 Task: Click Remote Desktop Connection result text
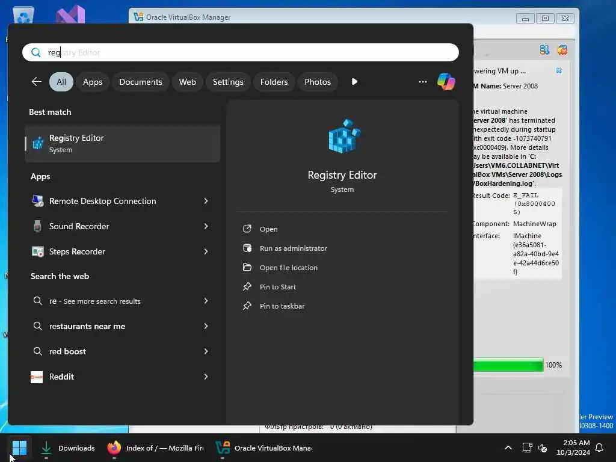click(x=102, y=201)
